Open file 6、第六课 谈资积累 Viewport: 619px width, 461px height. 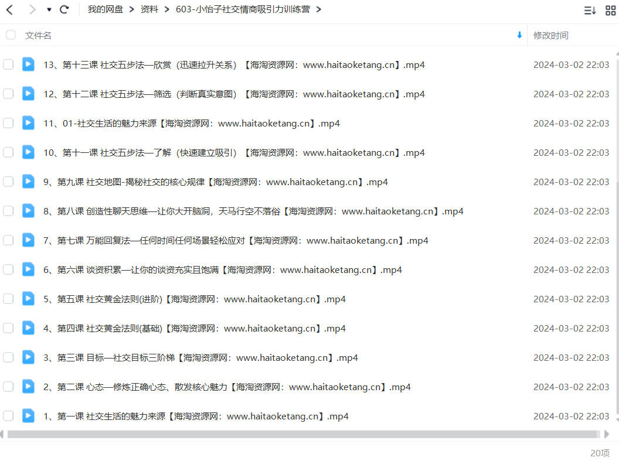coord(223,269)
